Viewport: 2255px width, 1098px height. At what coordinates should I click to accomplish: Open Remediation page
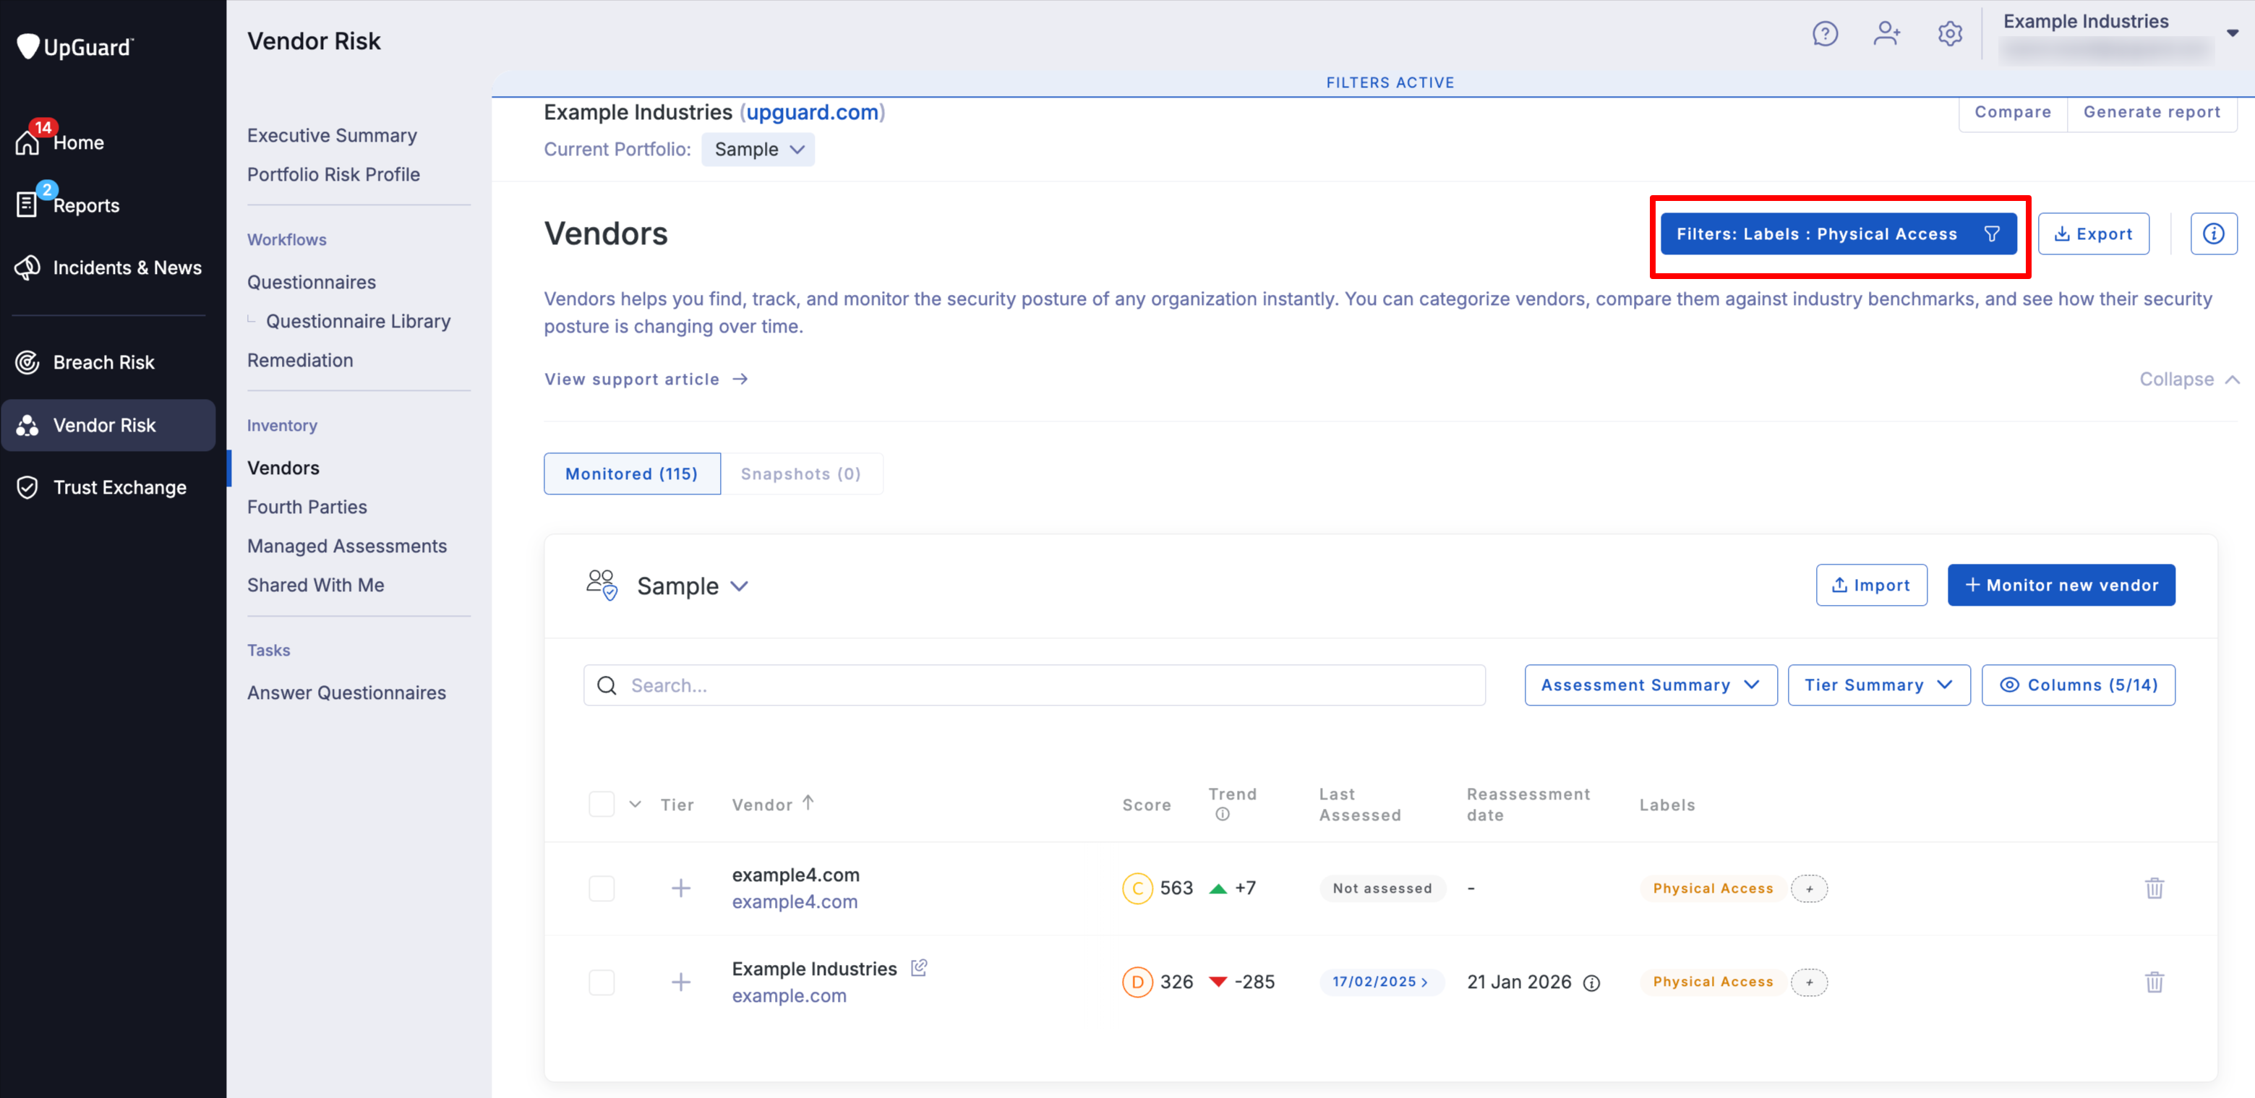pos(299,361)
